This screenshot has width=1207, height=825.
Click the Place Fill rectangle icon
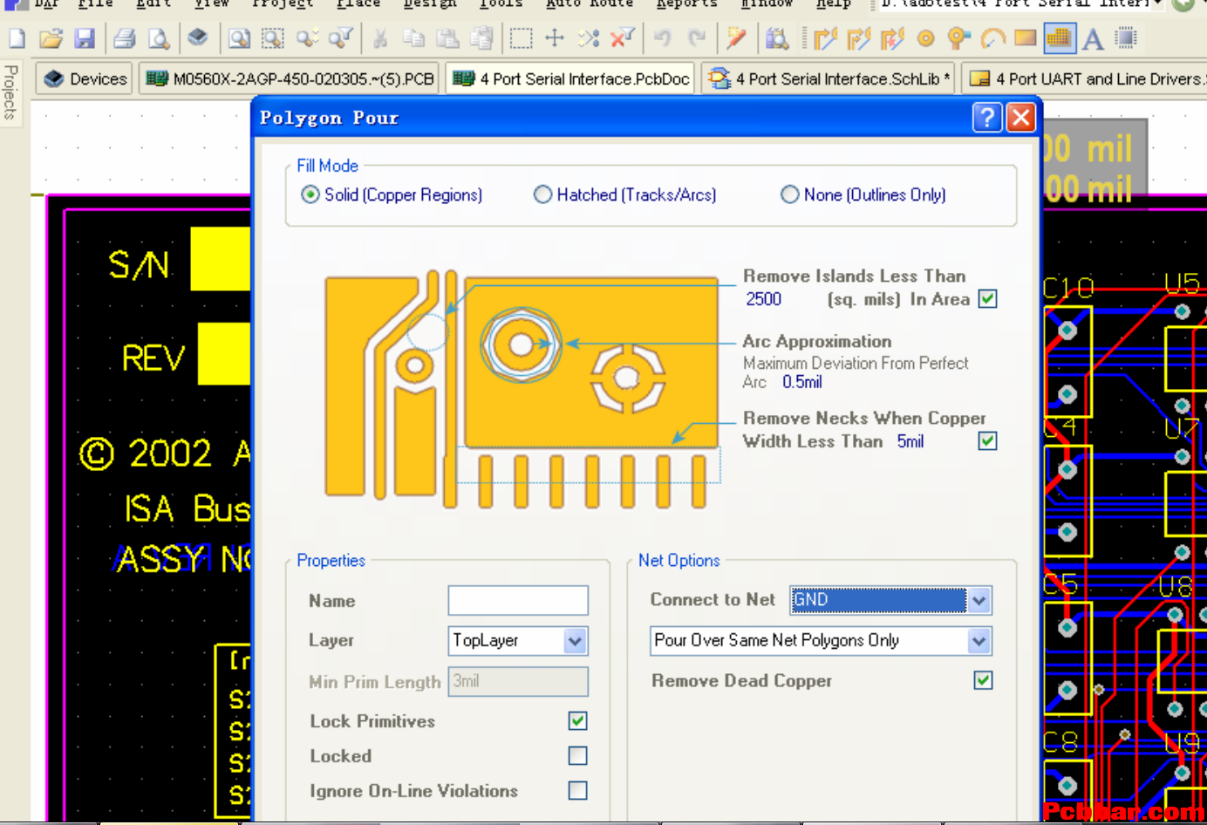click(1026, 38)
